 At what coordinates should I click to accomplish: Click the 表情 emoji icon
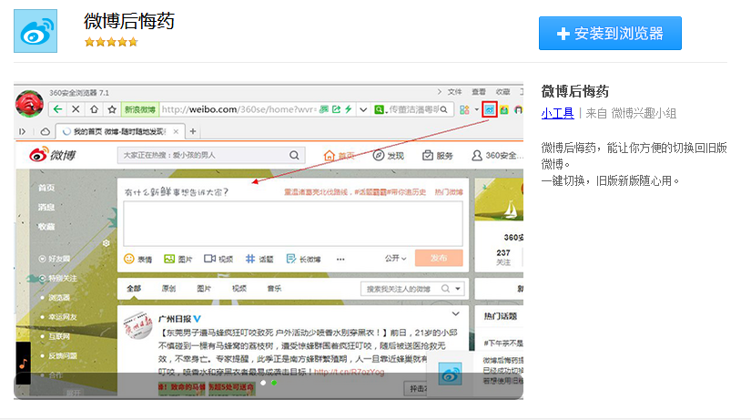tap(138, 259)
